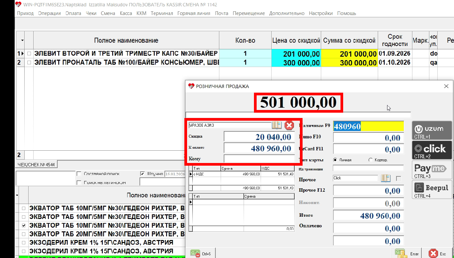Click the Наличные F9 cash amount field
The height and width of the screenshot is (258, 454).
[x=368, y=126]
